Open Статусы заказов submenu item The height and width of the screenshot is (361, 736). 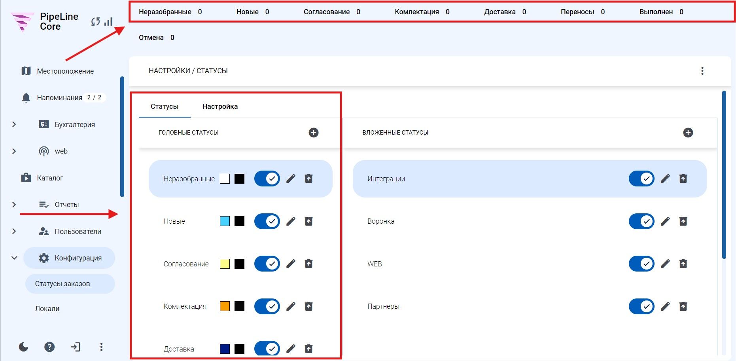pyautogui.click(x=70, y=284)
